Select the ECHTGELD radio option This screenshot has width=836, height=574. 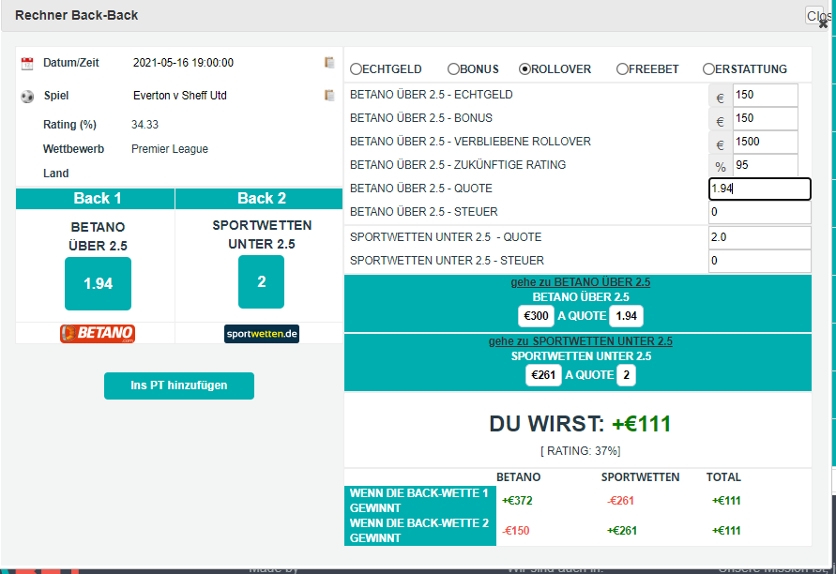pos(356,69)
